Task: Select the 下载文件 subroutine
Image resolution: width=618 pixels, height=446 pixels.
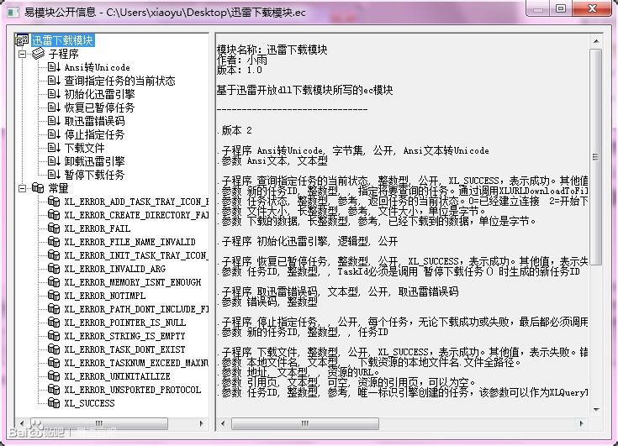Action: [84, 148]
